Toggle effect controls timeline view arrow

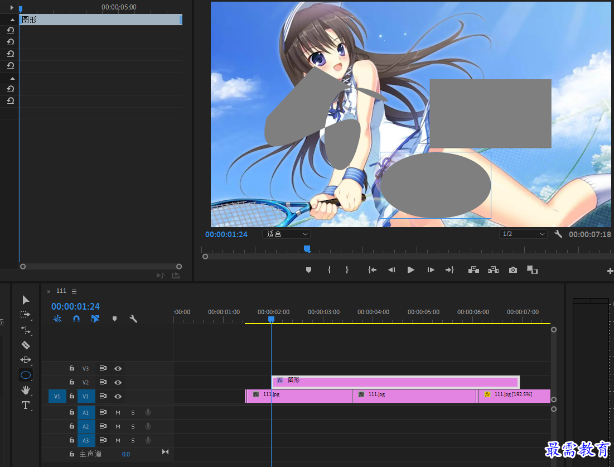click(x=12, y=7)
